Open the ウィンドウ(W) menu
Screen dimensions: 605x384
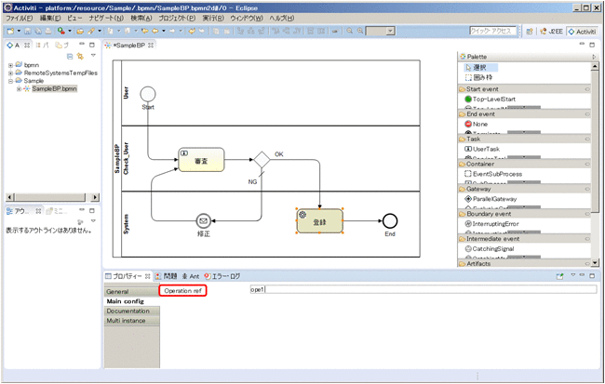pos(246,18)
